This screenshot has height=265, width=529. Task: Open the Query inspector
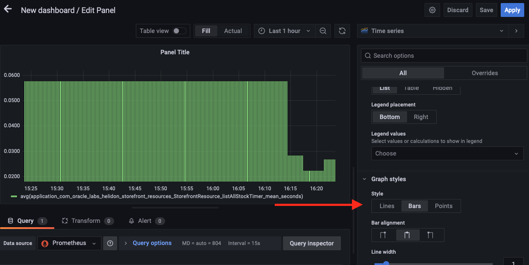tap(312, 243)
